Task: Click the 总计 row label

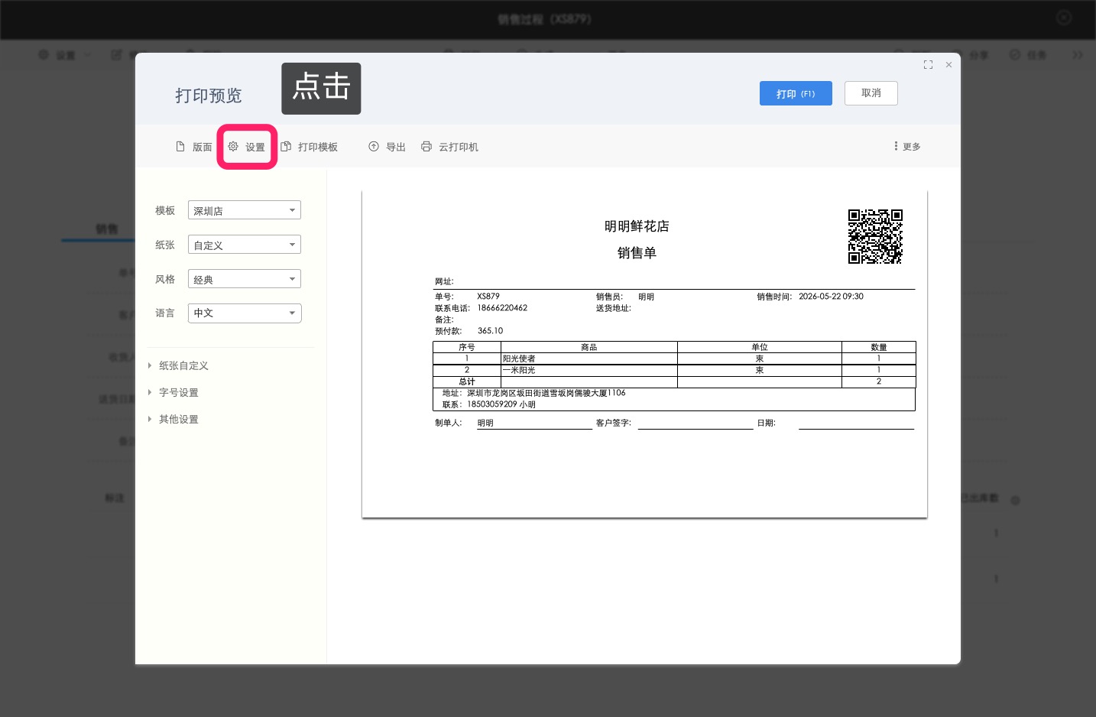Action: point(467,381)
